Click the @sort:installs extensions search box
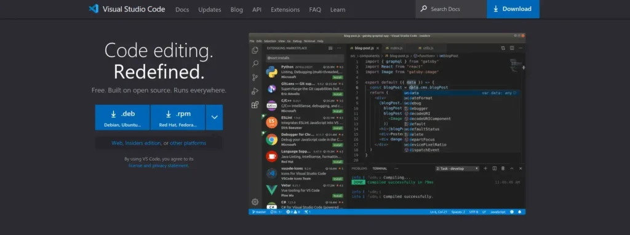The height and width of the screenshot is (235, 630). (x=305, y=58)
